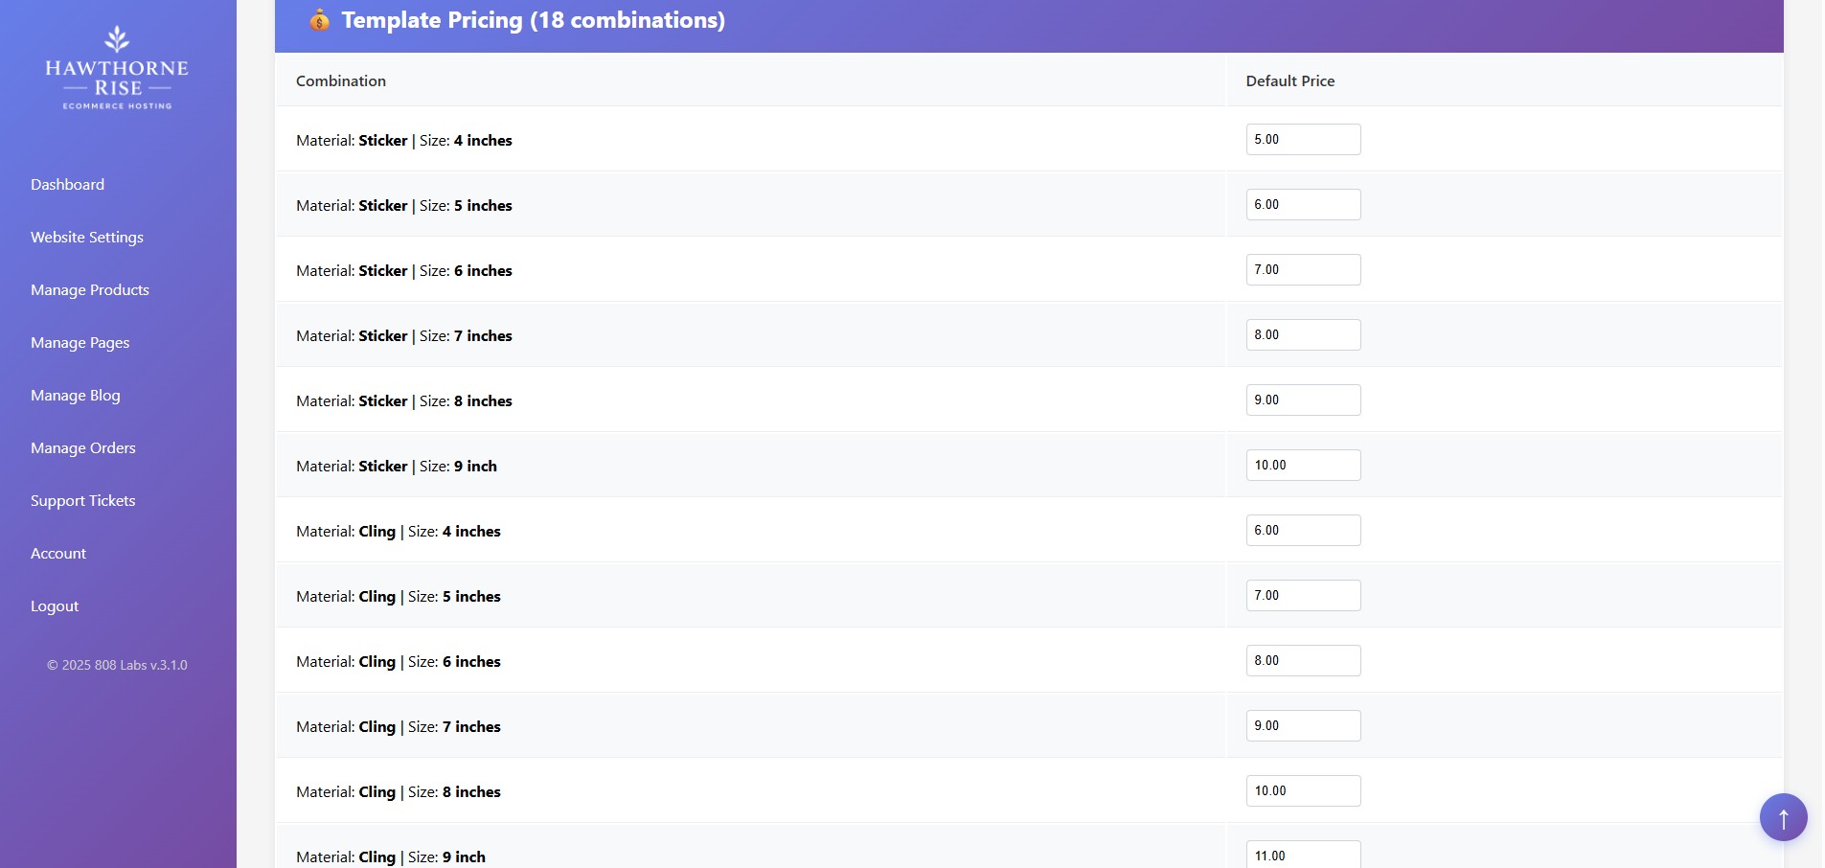Click the price field for Cling 8 inches

tap(1302, 790)
